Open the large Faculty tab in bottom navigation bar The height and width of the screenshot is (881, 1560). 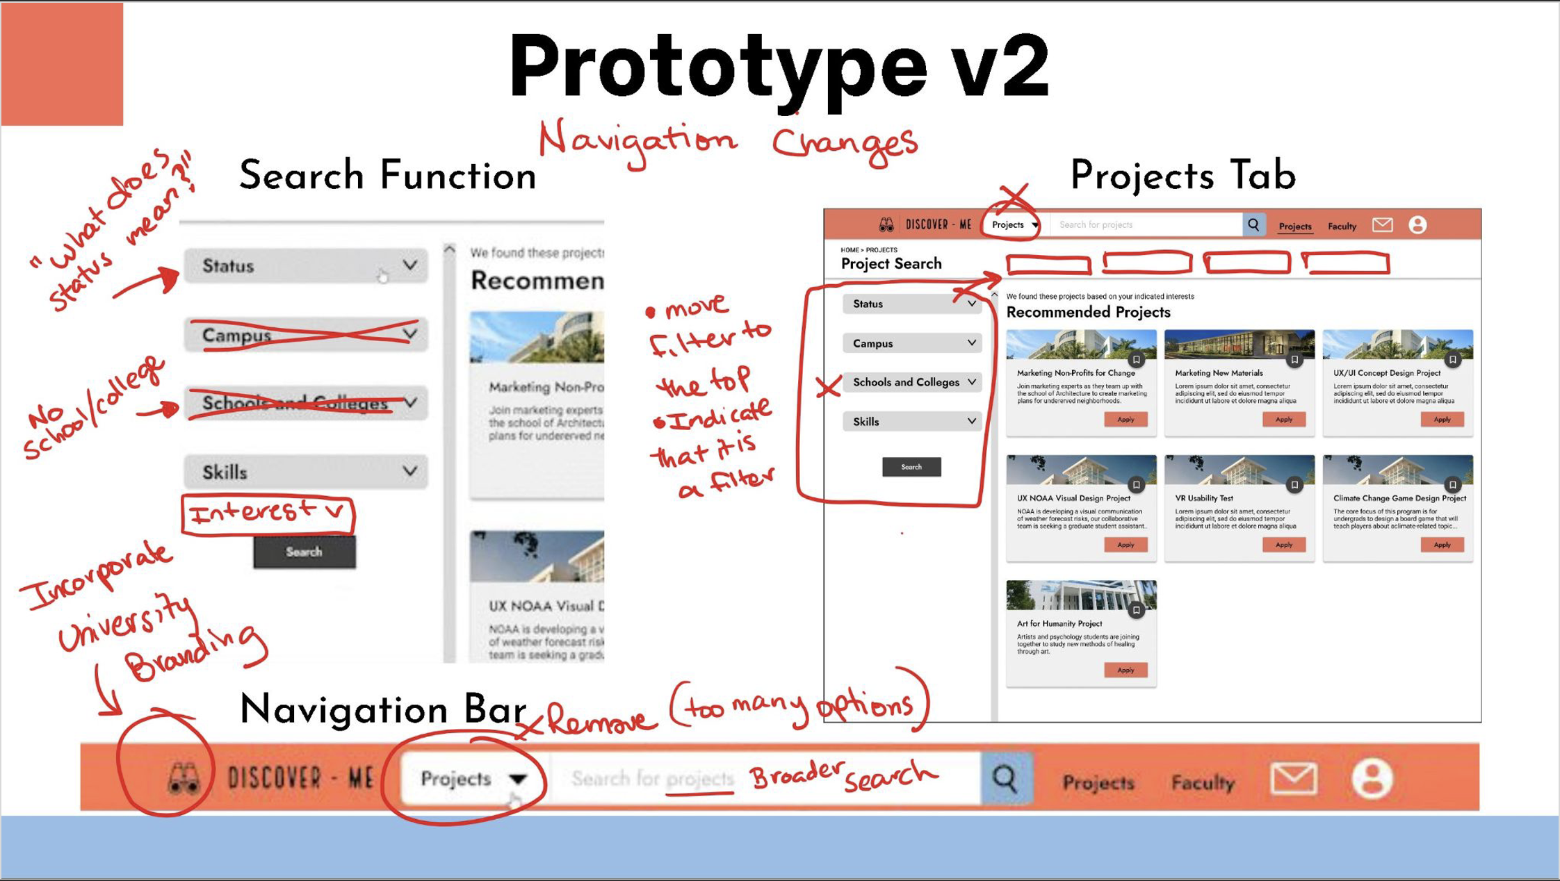(x=1203, y=783)
